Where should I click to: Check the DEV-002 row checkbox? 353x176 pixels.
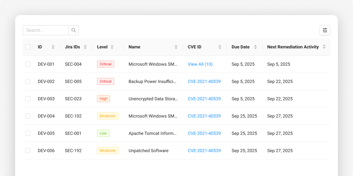[28, 81]
